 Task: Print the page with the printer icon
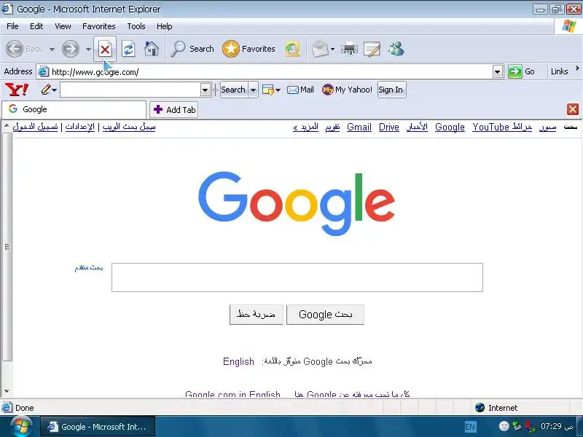click(x=349, y=49)
